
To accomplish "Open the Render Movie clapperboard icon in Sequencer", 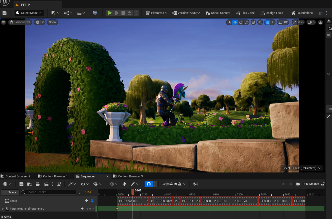I will click(46, 184).
